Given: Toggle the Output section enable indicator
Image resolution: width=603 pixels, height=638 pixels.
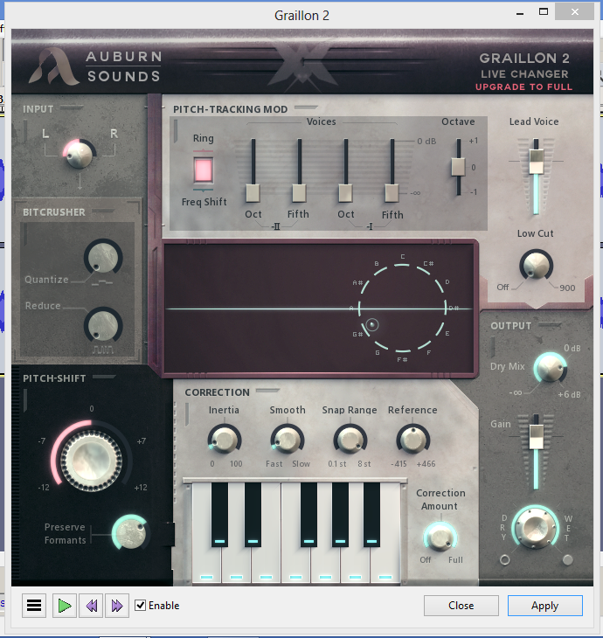Looking at the screenshot, I should pyautogui.click(x=550, y=325).
